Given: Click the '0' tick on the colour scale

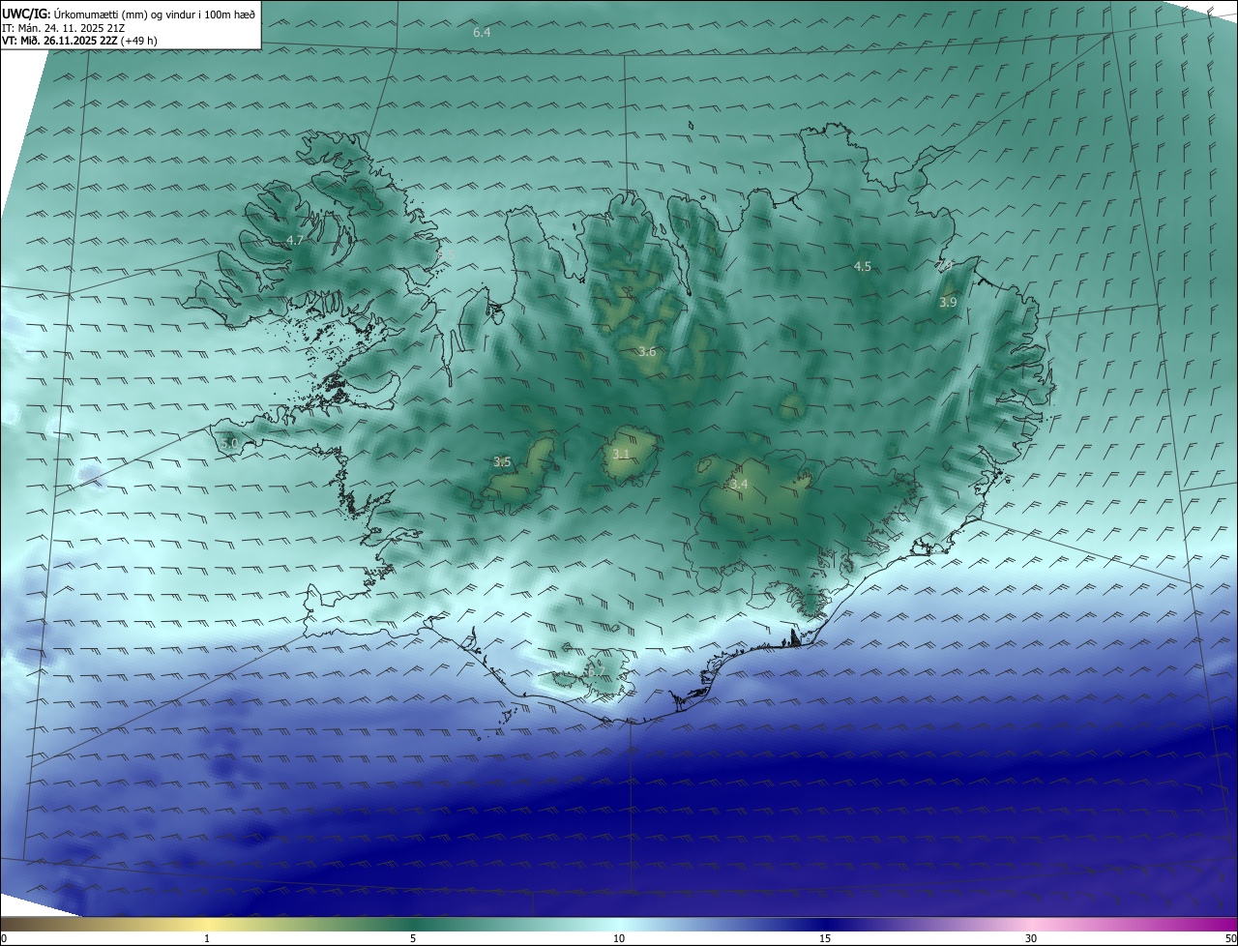Looking at the screenshot, I should point(4,938).
